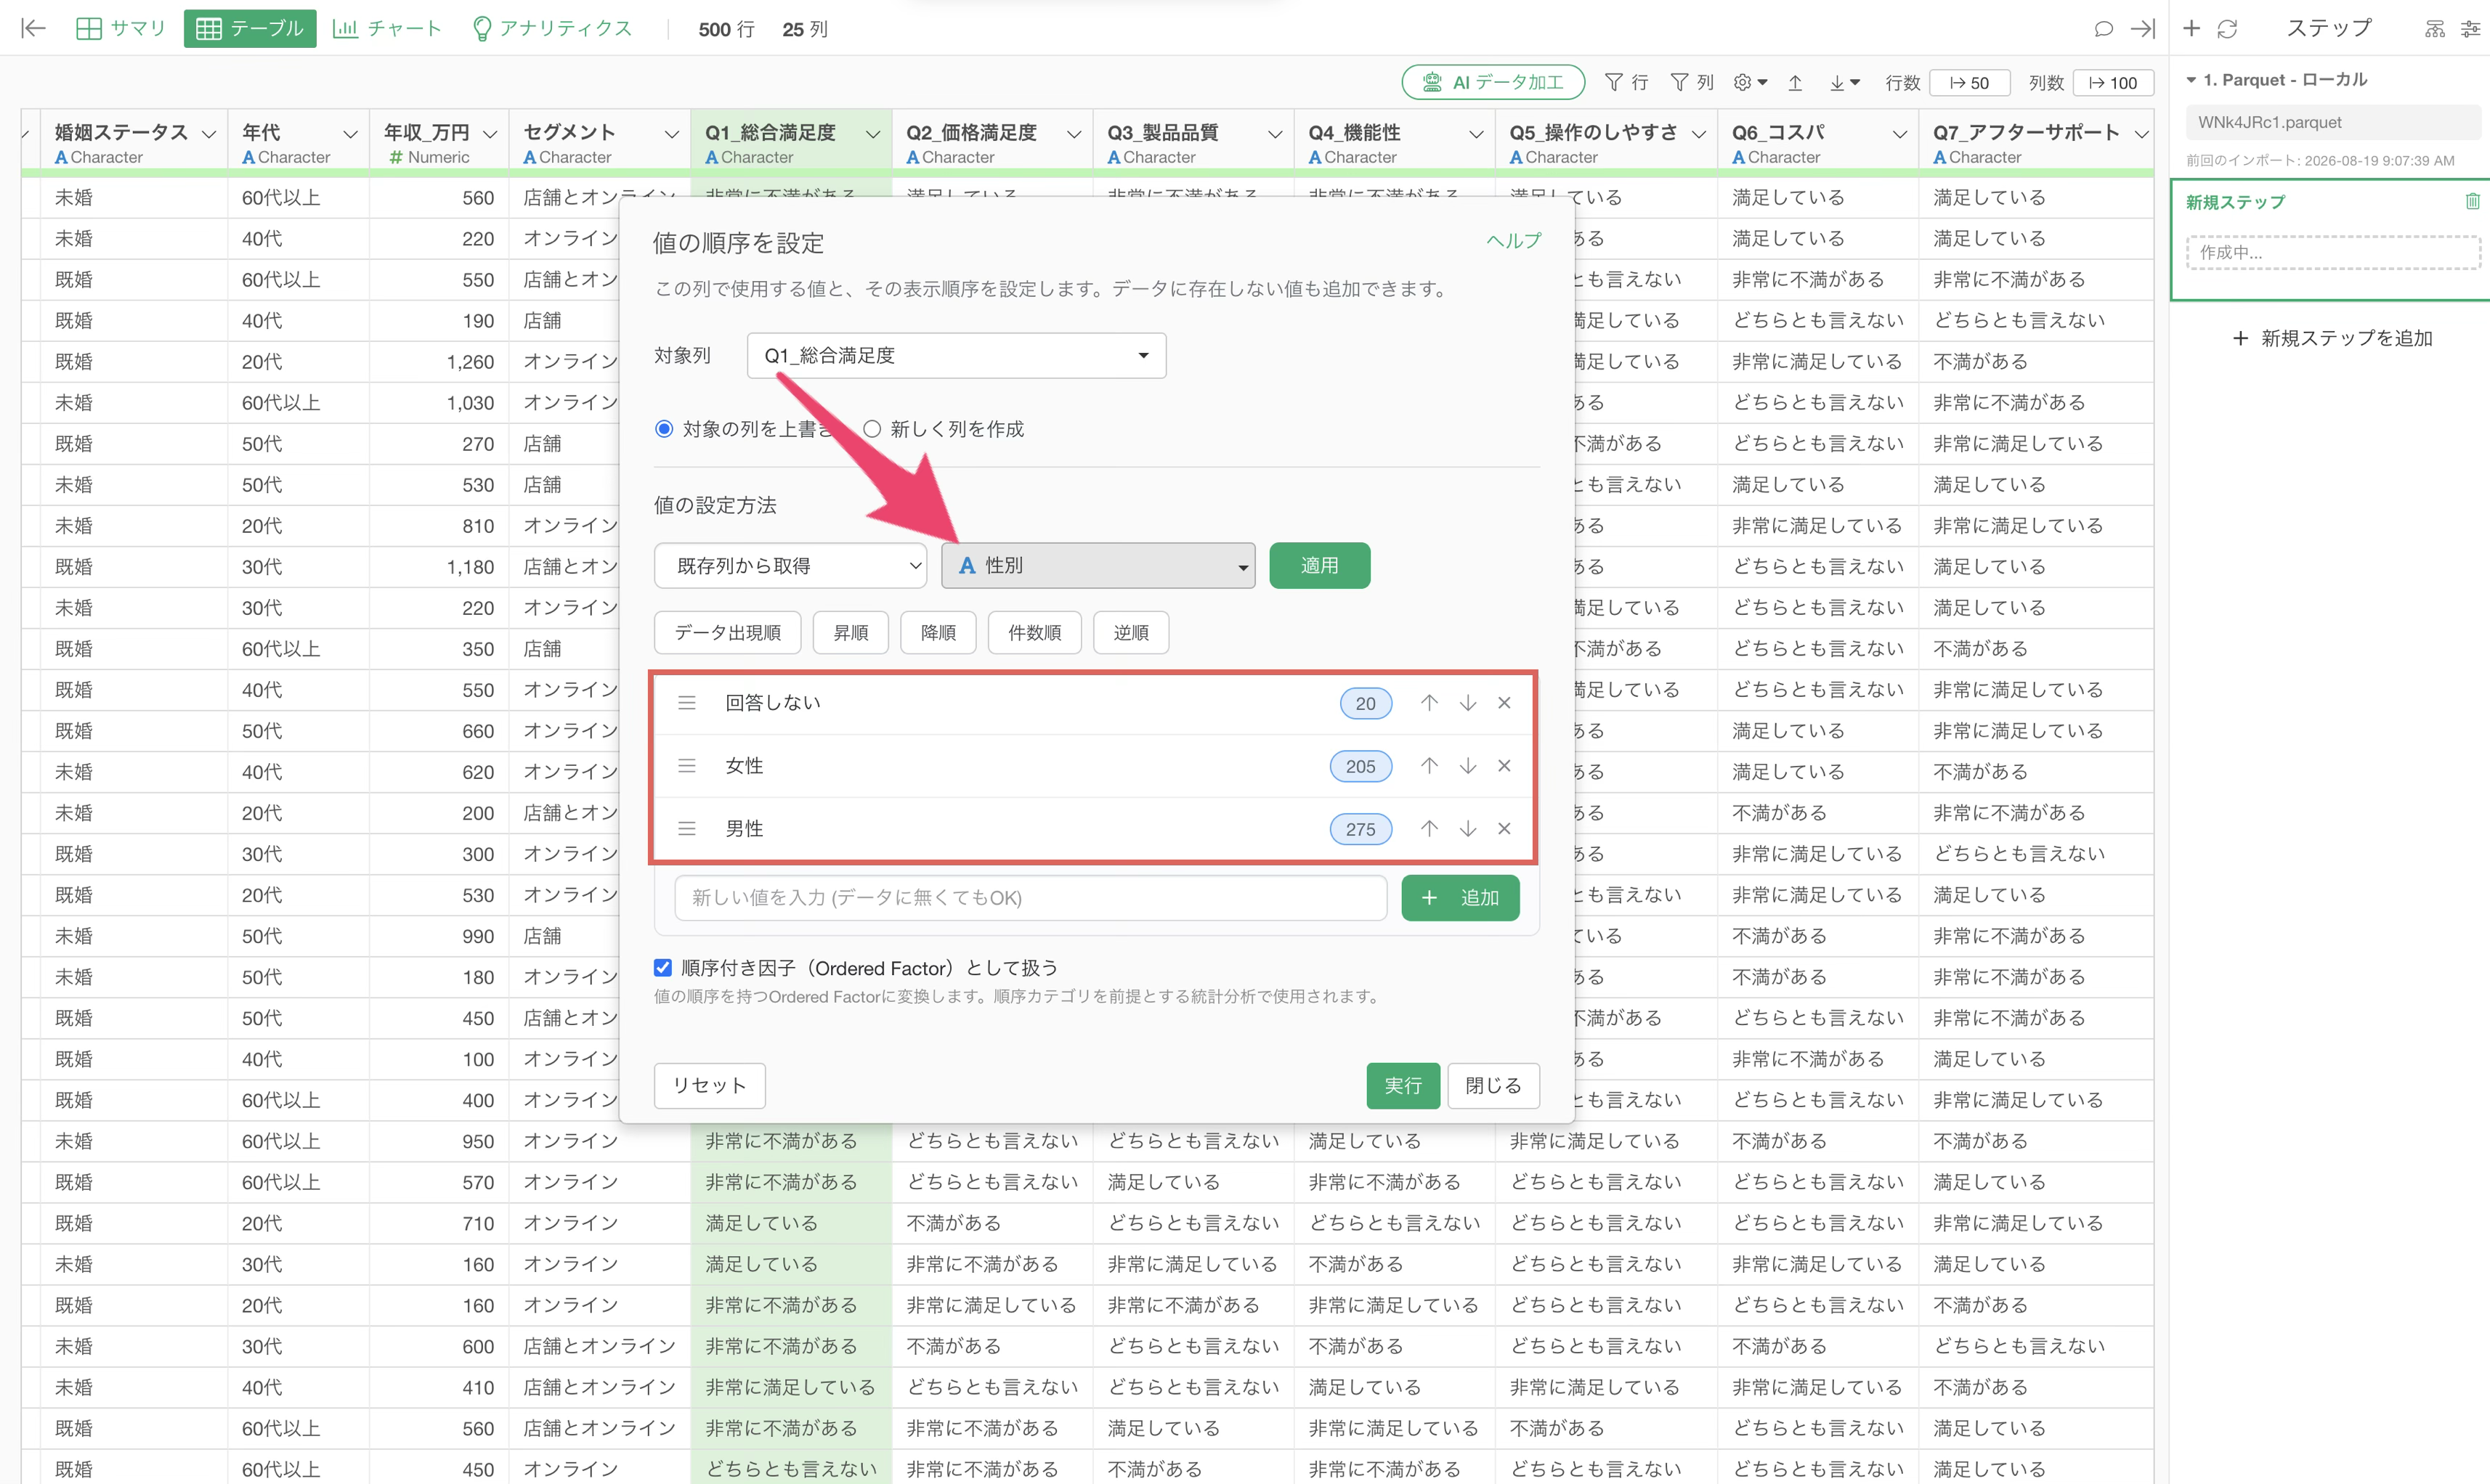This screenshot has height=1484, width=2490.
Task: Delete 新規ステップ with trash icon
Action: click(x=2472, y=201)
